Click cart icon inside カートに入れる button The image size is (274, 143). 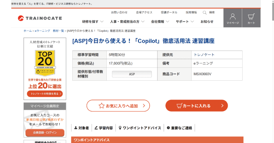point(179,106)
